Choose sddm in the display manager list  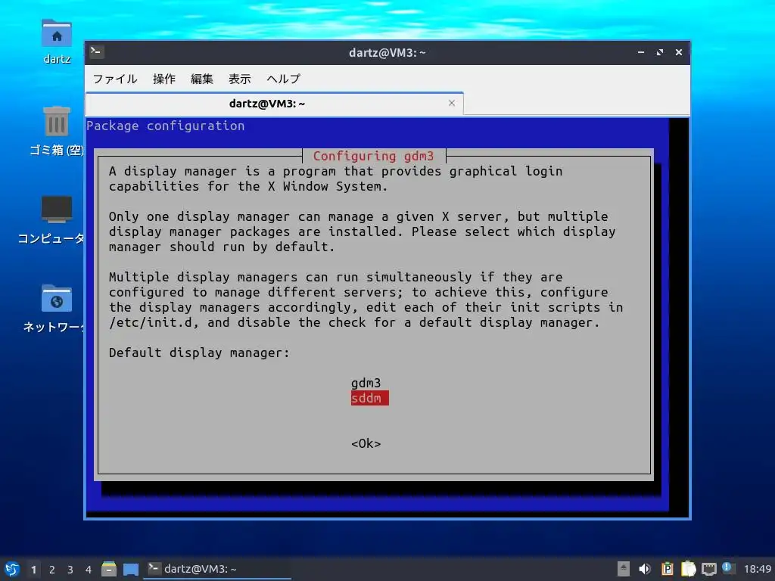(x=369, y=398)
